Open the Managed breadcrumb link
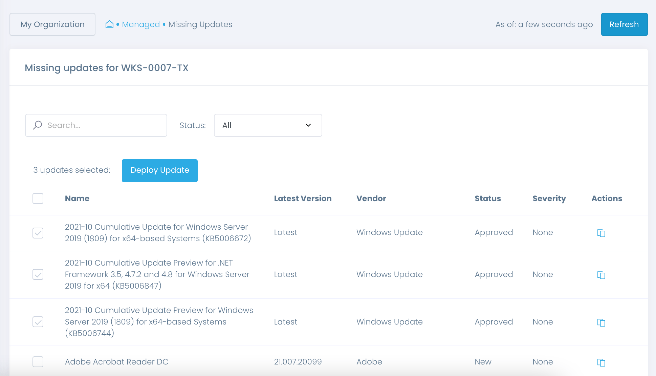 (141, 24)
